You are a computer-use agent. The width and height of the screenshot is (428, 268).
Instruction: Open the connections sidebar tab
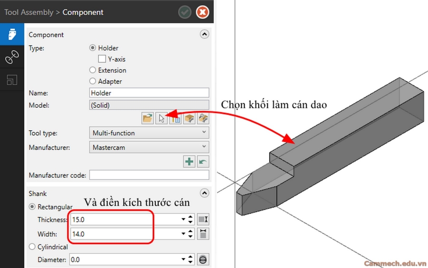(12, 57)
